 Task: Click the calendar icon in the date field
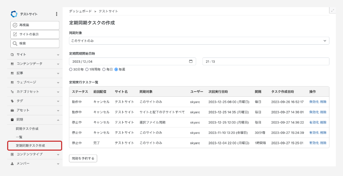click(x=191, y=61)
